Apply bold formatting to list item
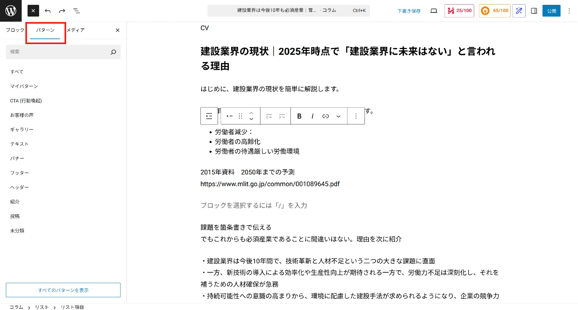 299,116
